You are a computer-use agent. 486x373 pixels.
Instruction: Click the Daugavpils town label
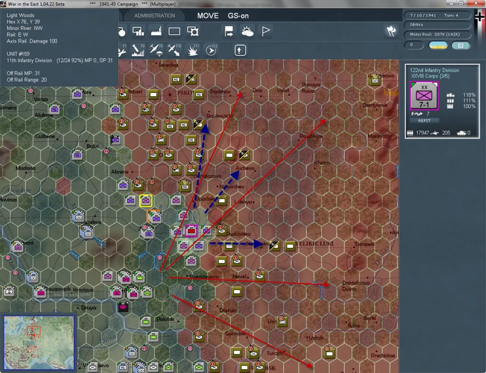(57, 289)
